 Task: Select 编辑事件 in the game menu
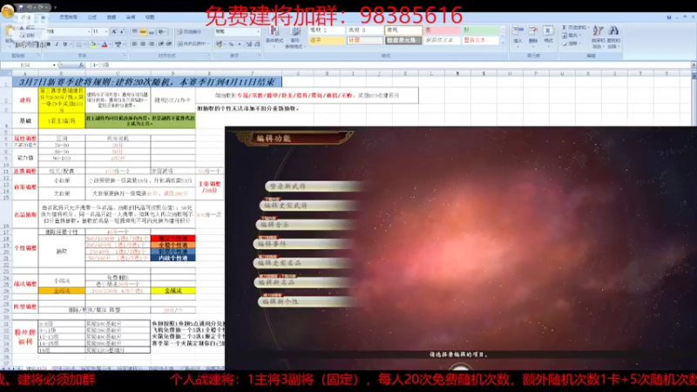click(x=305, y=244)
